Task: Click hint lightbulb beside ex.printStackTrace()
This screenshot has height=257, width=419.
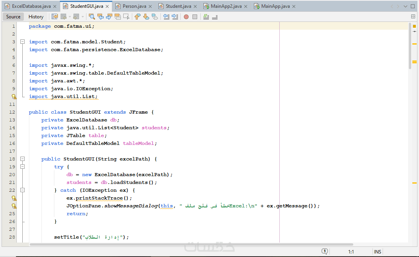Action: tap(14, 198)
